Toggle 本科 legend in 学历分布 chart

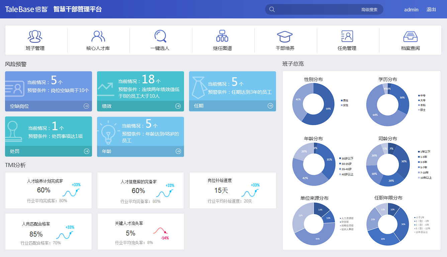point(422,105)
